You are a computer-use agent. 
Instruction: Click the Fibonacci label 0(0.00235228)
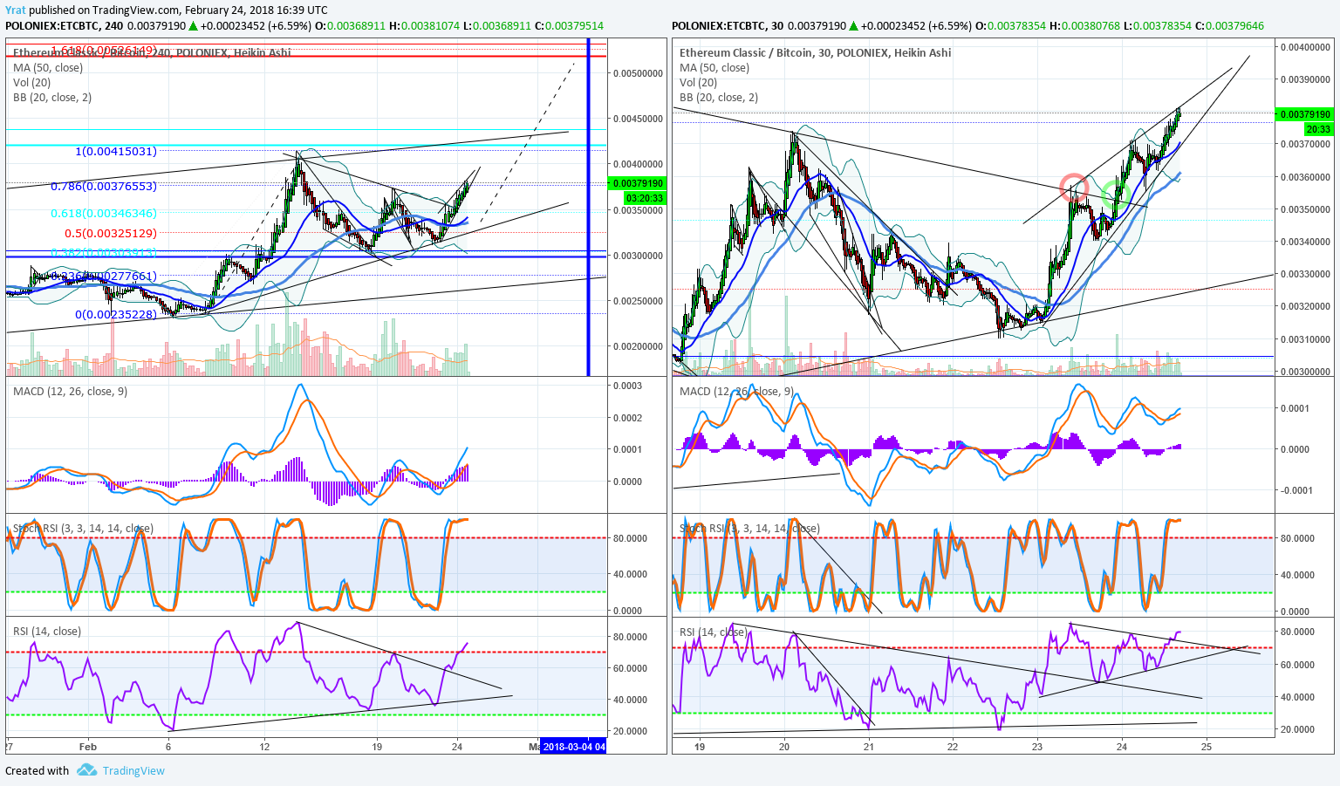tap(116, 314)
